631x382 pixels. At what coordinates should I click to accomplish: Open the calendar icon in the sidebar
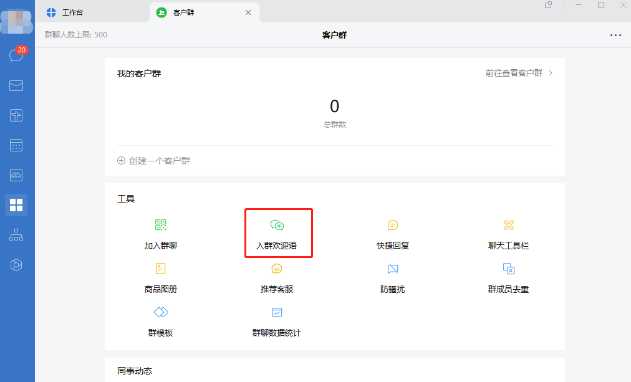pyautogui.click(x=16, y=145)
